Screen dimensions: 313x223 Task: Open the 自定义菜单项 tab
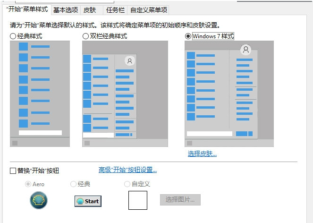149,10
